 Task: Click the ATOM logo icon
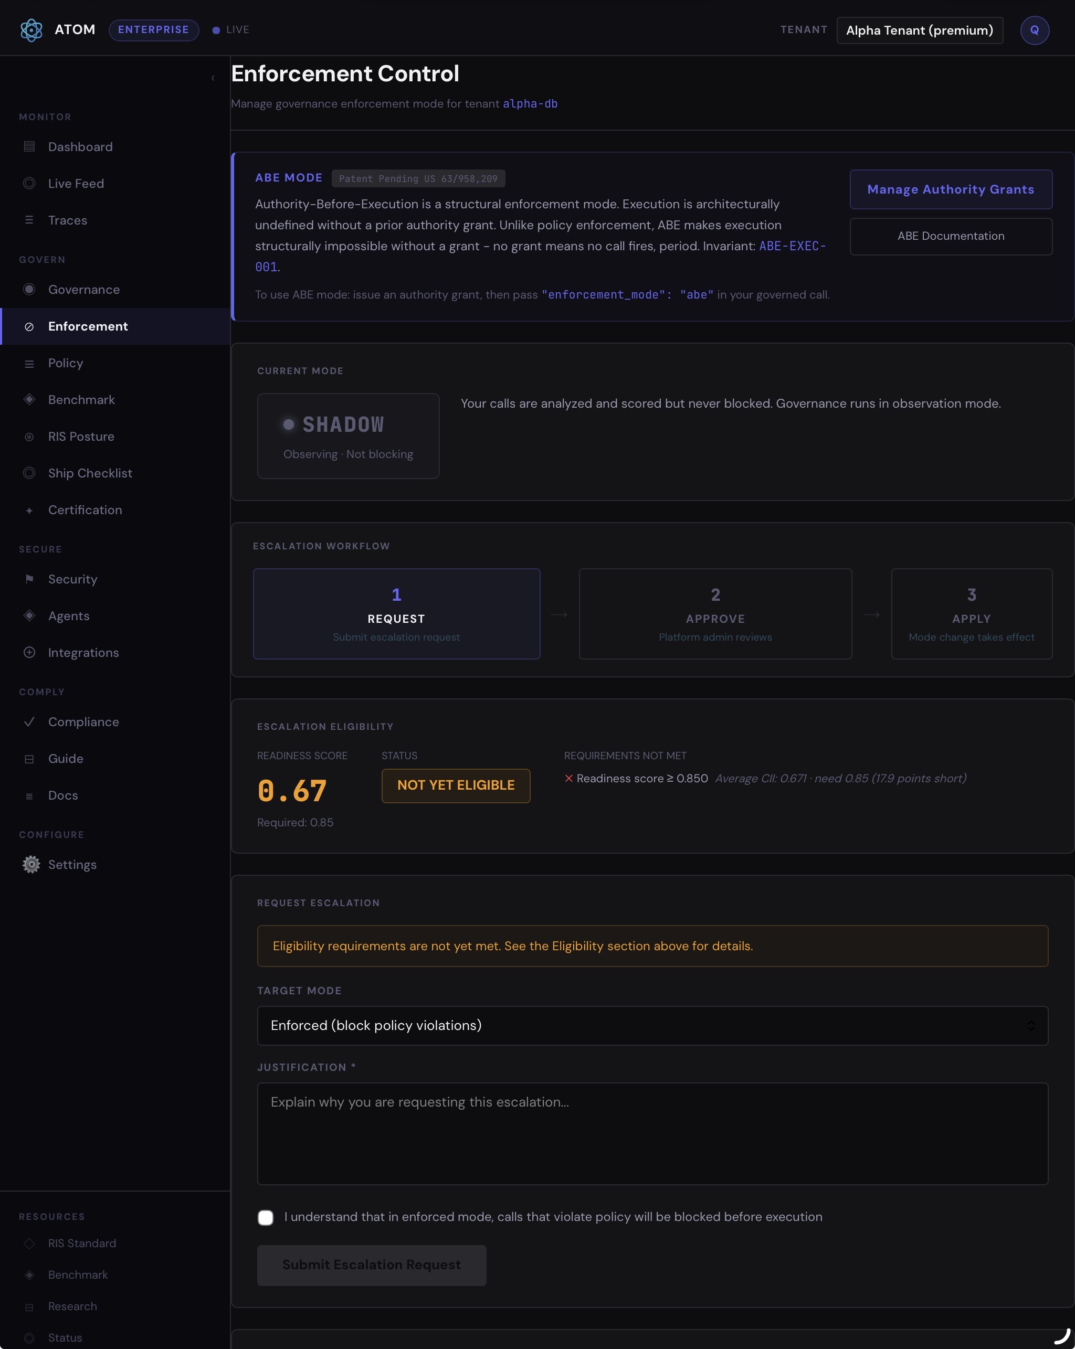[30, 30]
